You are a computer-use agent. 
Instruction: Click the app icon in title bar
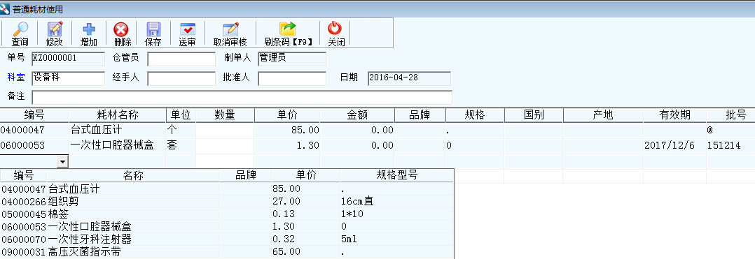point(5,9)
